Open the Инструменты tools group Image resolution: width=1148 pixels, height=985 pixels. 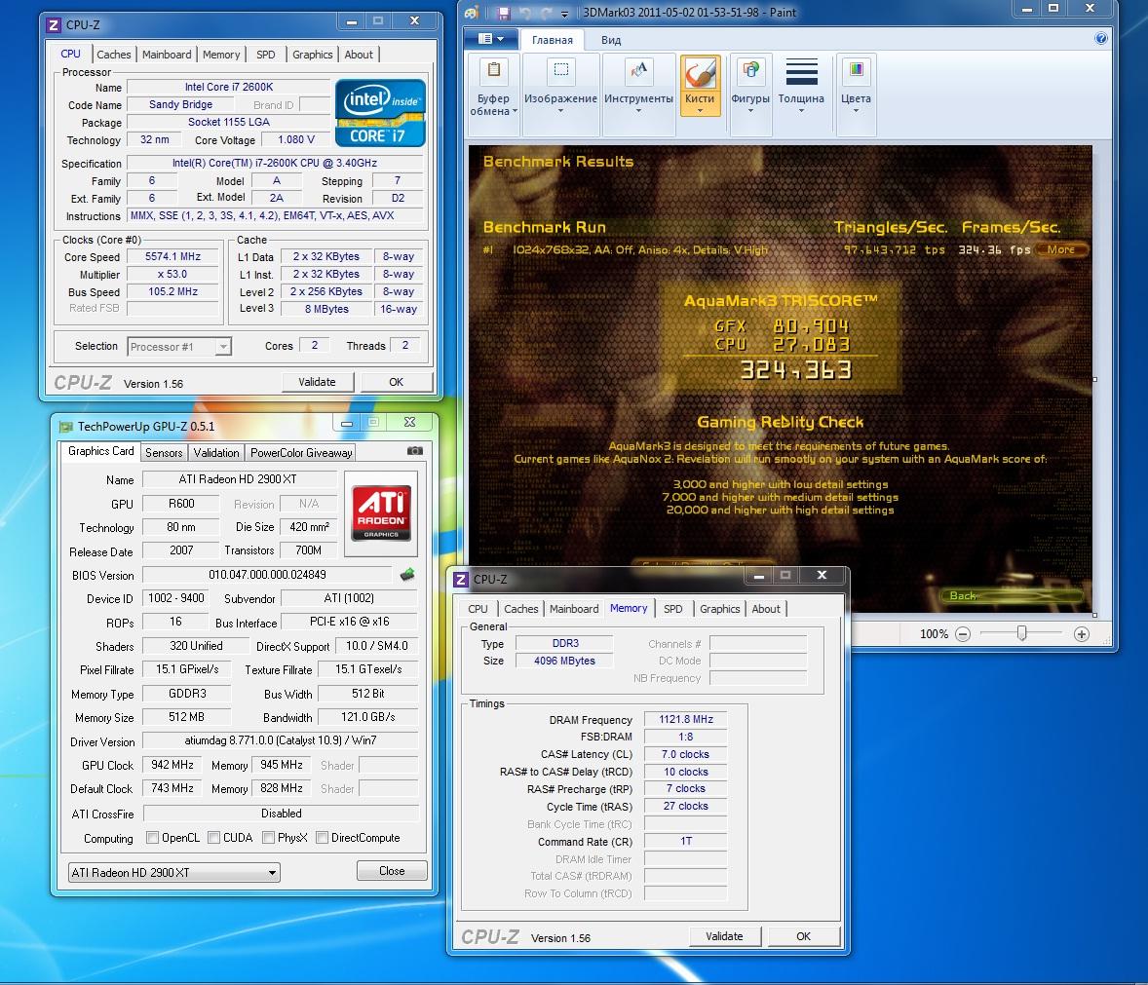pos(638,95)
